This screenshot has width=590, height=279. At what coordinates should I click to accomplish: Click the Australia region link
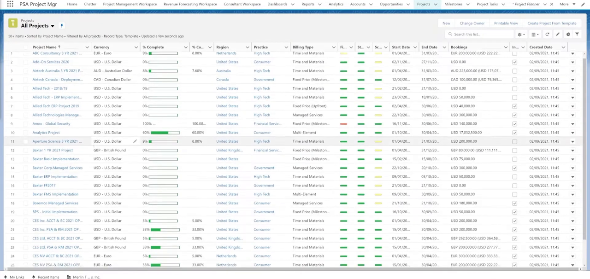click(x=223, y=71)
